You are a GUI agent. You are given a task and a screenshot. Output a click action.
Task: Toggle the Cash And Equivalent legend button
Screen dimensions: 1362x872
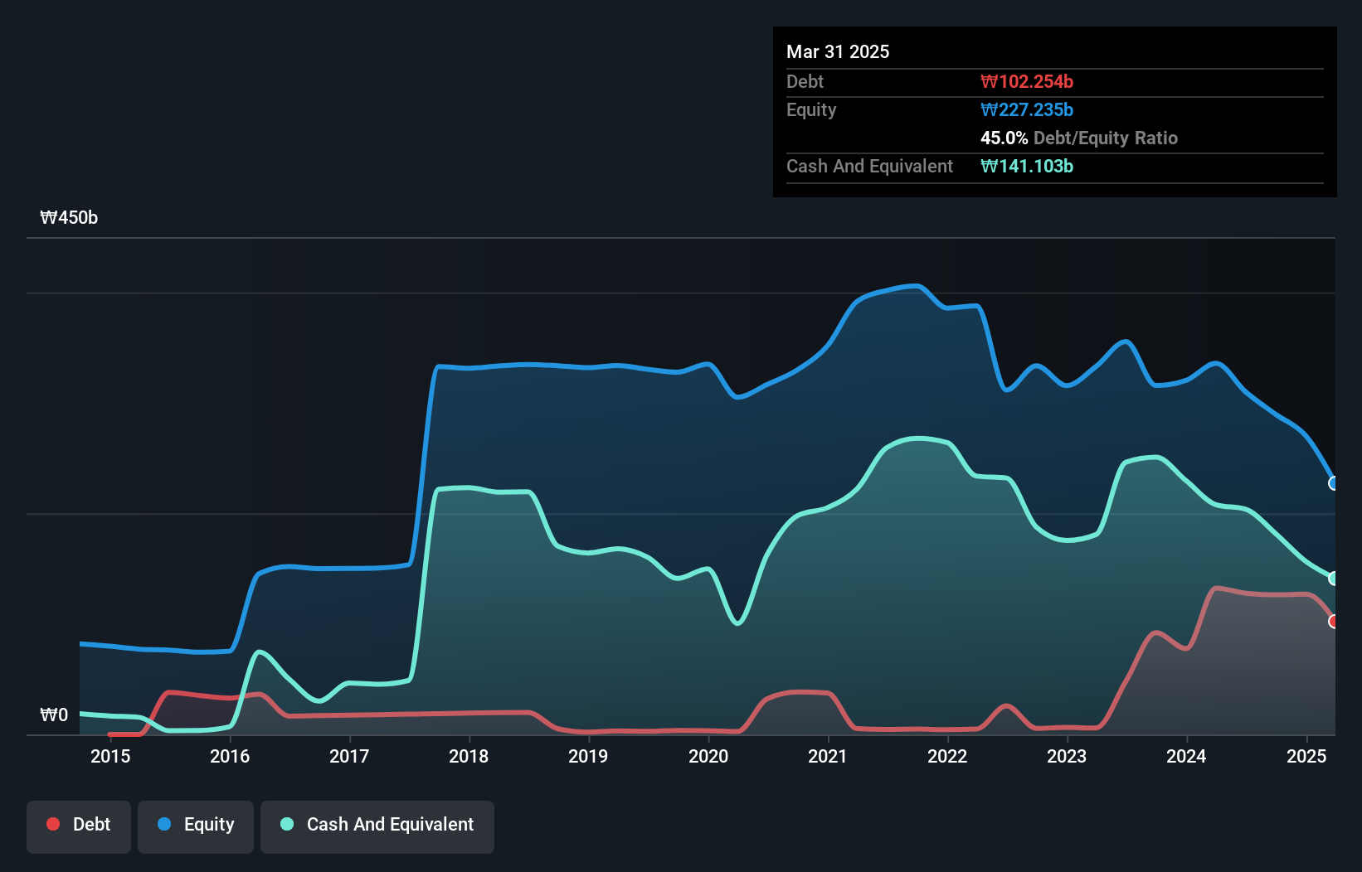tap(377, 826)
